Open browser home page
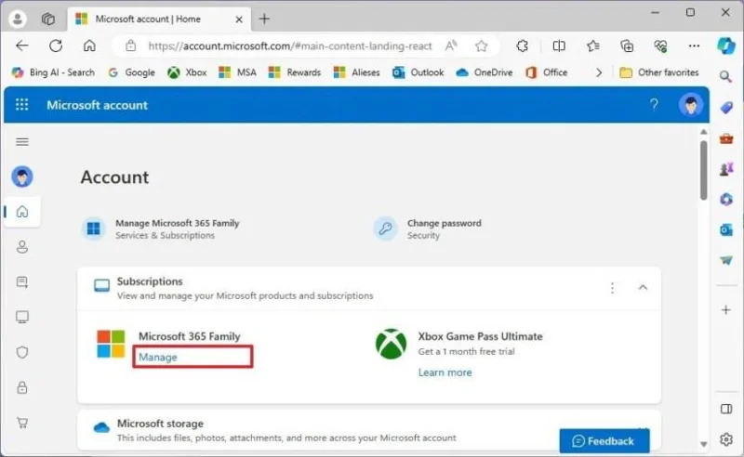The image size is (744, 457). coord(89,46)
